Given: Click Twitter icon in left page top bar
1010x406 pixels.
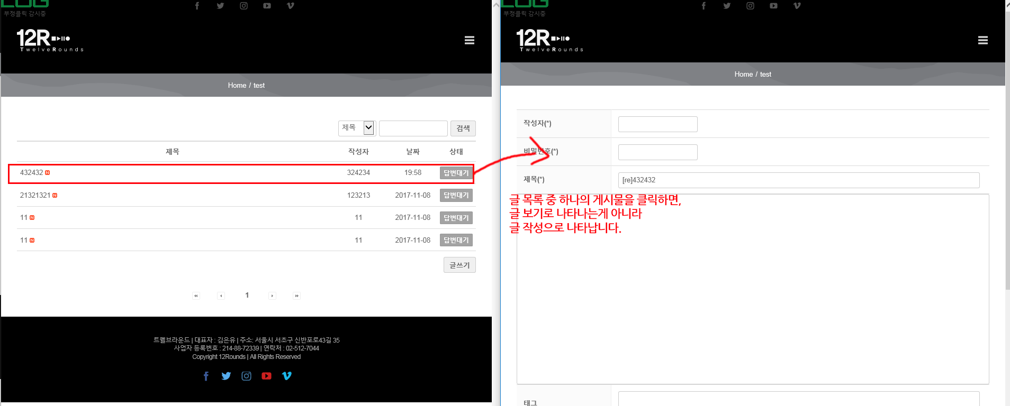Looking at the screenshot, I should point(220,6).
